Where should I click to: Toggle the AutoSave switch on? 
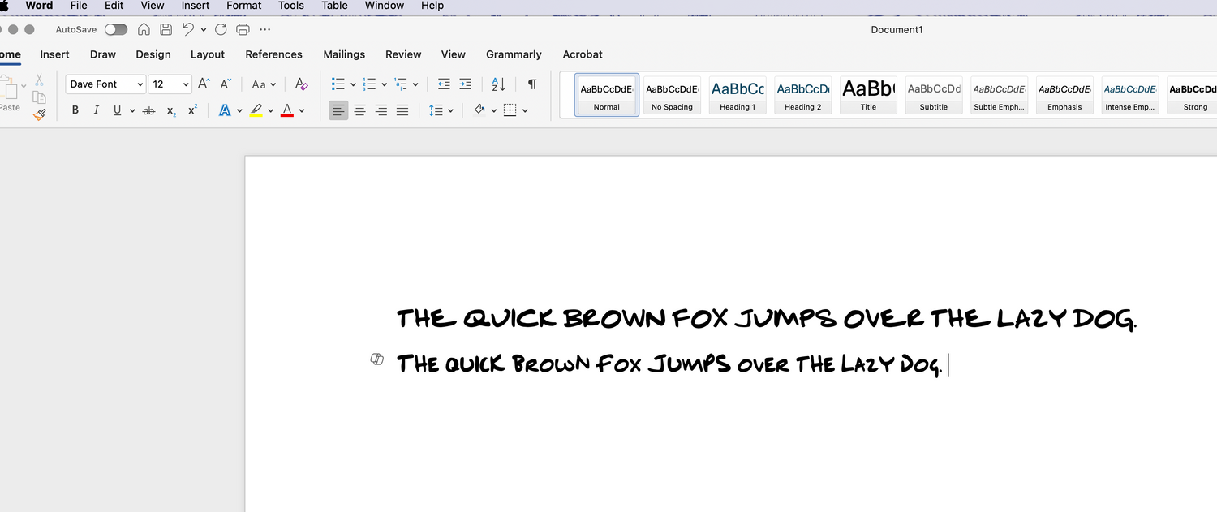point(115,28)
